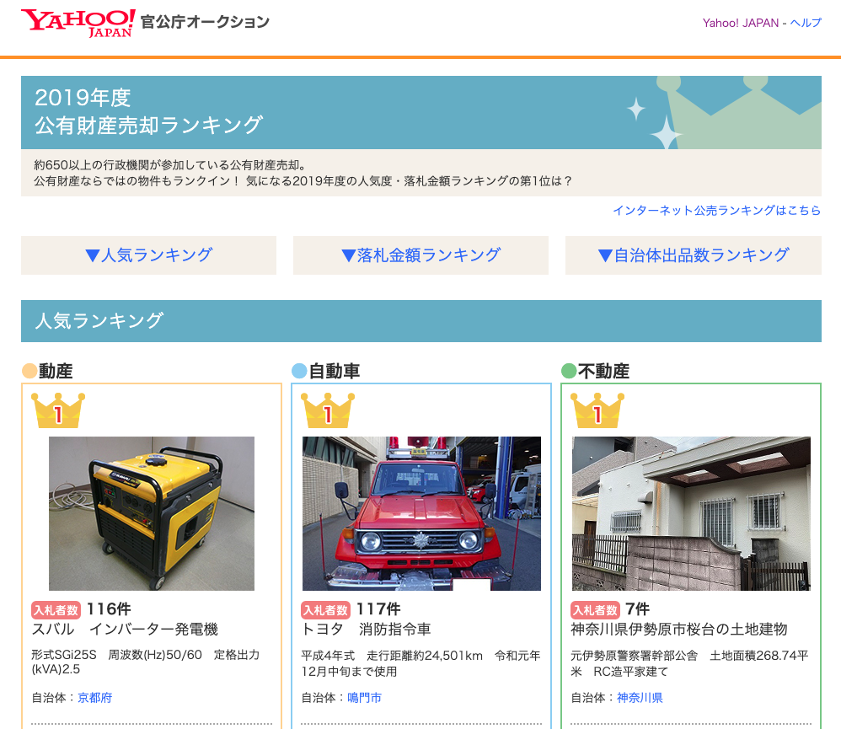Click 神奈川県伊勢原市桜台の土地建物 title
This screenshot has height=729, width=841.
(x=679, y=630)
